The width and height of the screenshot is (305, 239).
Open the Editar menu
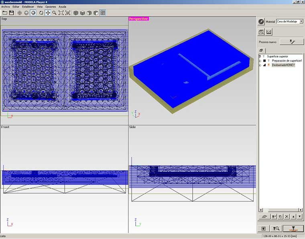[x=16, y=6]
